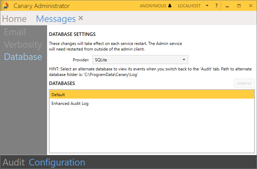Expand the dropdown arrow beside LOCALHOST

[x=207, y=6]
